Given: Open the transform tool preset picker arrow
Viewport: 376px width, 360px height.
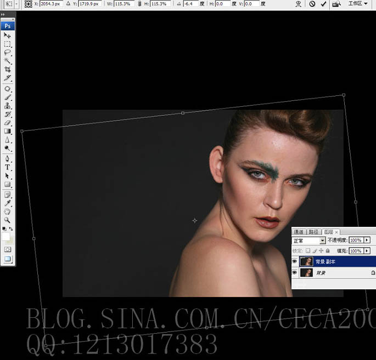Looking at the screenshot, I should coord(16,4).
